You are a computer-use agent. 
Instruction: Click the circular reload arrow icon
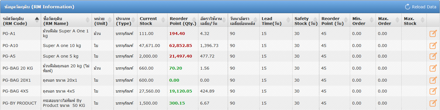(408, 7)
